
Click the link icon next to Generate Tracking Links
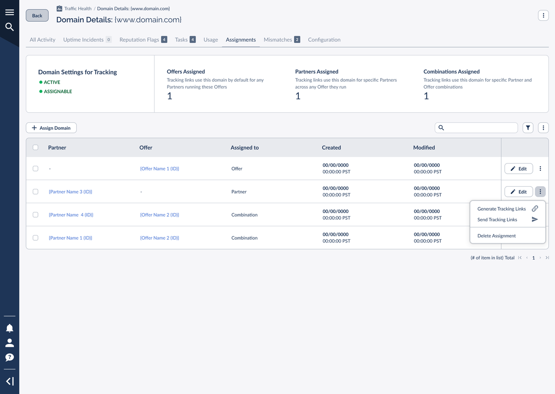coord(535,209)
